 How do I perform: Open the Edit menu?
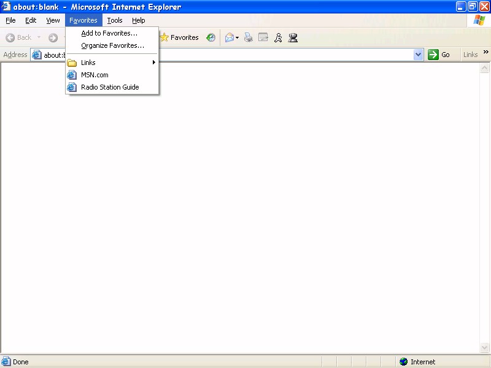point(31,20)
